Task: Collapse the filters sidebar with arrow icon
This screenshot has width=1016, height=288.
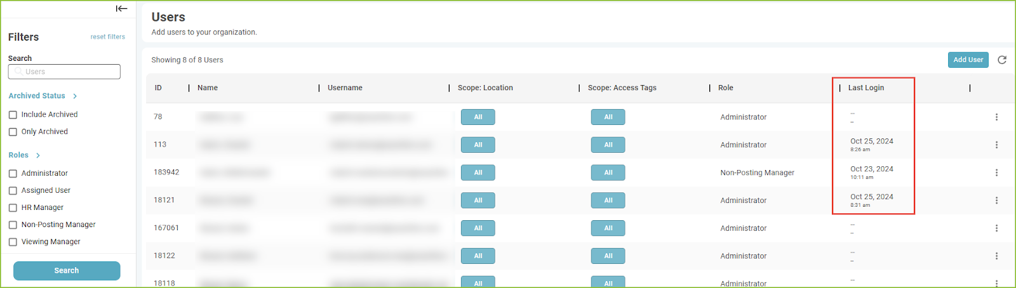Action: click(x=121, y=9)
